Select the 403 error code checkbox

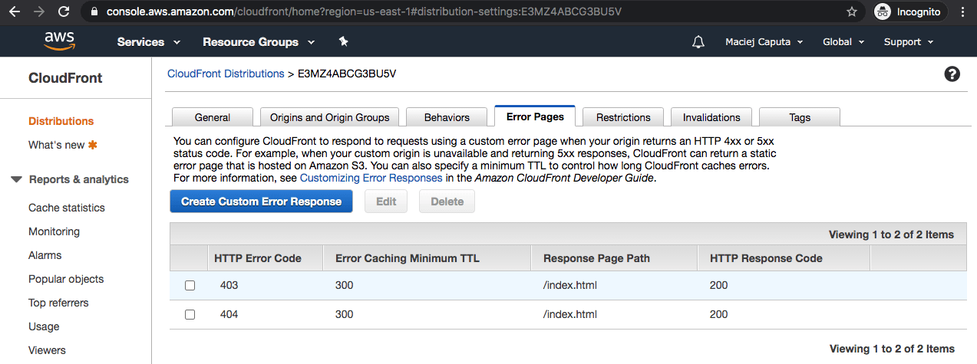[190, 286]
